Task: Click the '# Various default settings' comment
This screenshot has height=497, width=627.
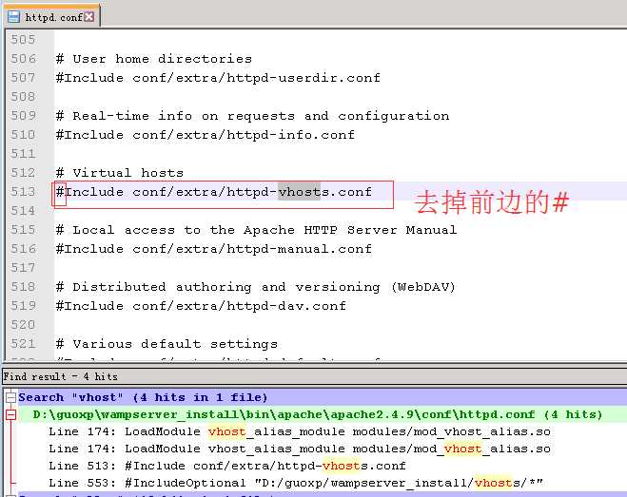Action: click(x=167, y=344)
